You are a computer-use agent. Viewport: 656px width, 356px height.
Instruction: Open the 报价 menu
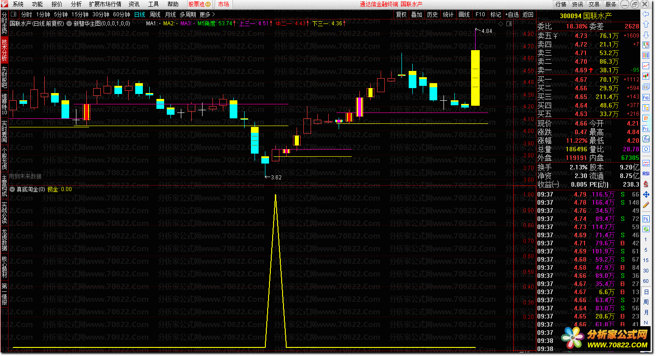pyautogui.click(x=57, y=4)
